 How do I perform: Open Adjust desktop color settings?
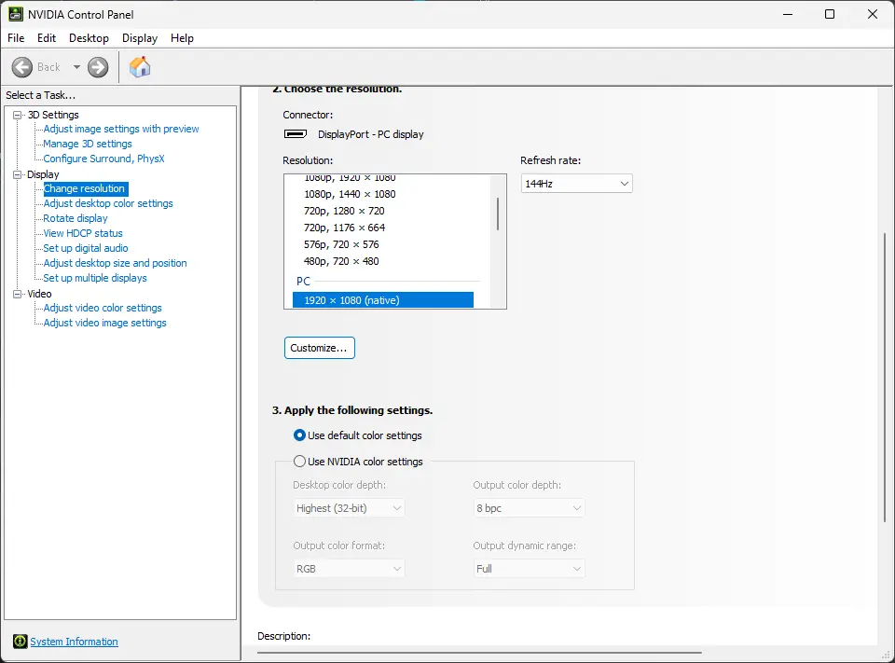108,203
